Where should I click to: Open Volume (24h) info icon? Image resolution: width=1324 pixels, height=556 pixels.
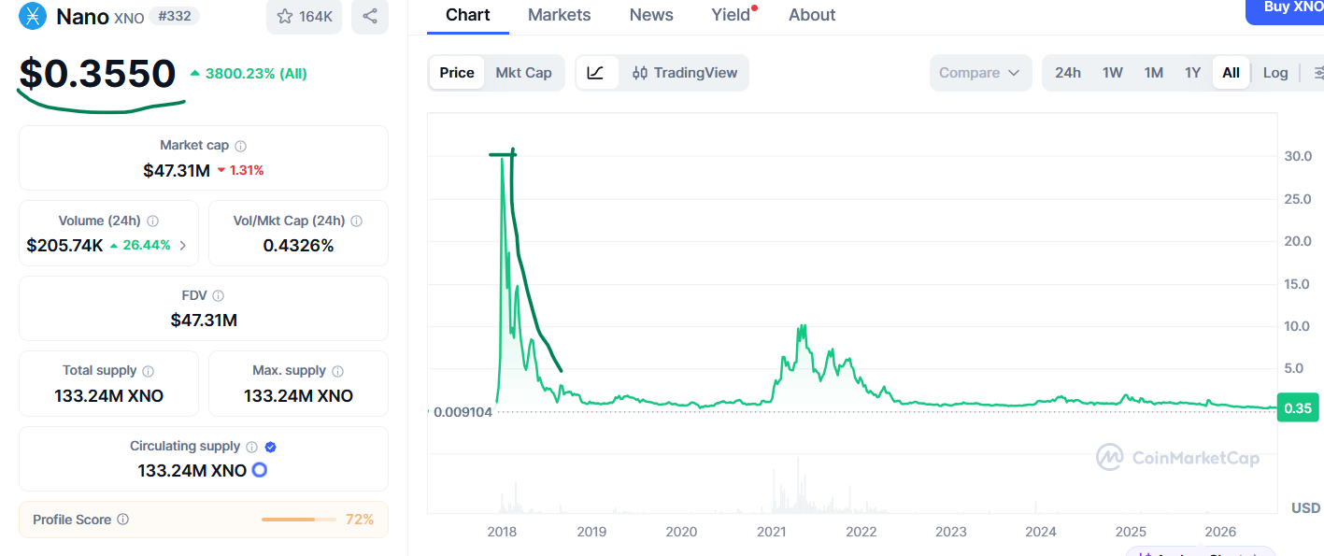tap(152, 221)
